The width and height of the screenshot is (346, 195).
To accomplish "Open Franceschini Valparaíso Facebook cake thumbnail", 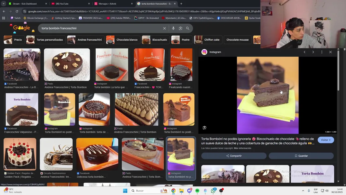I will tap(22, 109).
